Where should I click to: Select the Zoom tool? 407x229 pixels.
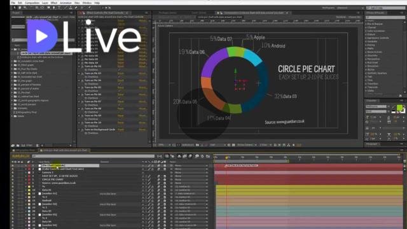(x=25, y=8)
